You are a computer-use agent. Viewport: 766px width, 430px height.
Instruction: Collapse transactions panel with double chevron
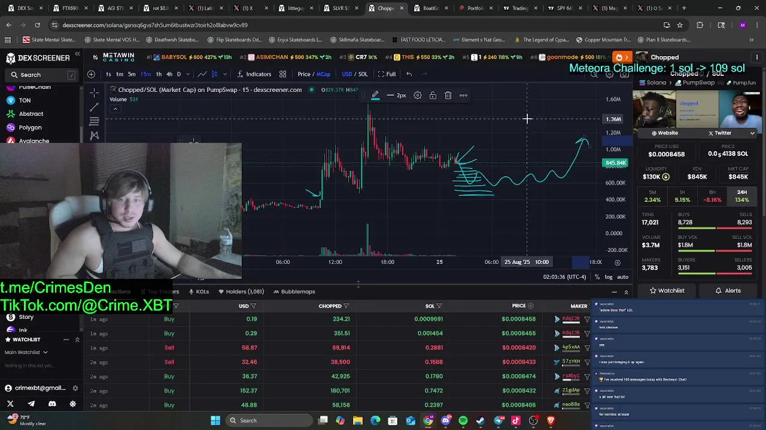[626, 292]
